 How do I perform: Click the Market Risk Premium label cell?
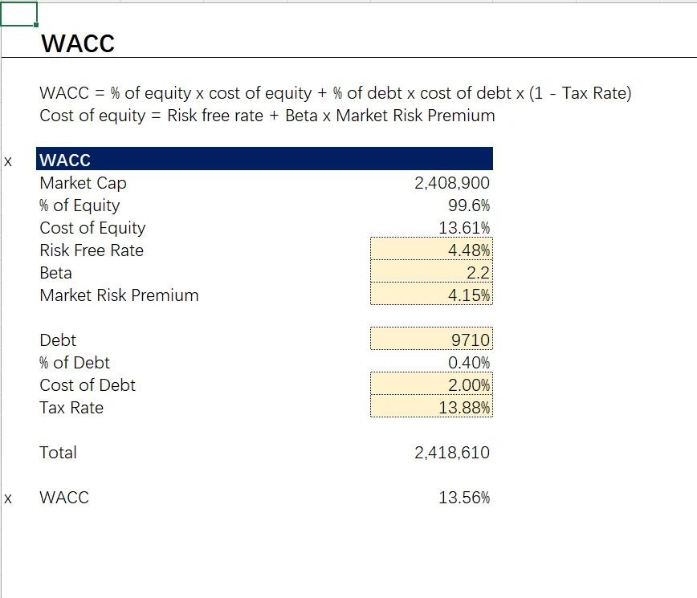click(119, 295)
